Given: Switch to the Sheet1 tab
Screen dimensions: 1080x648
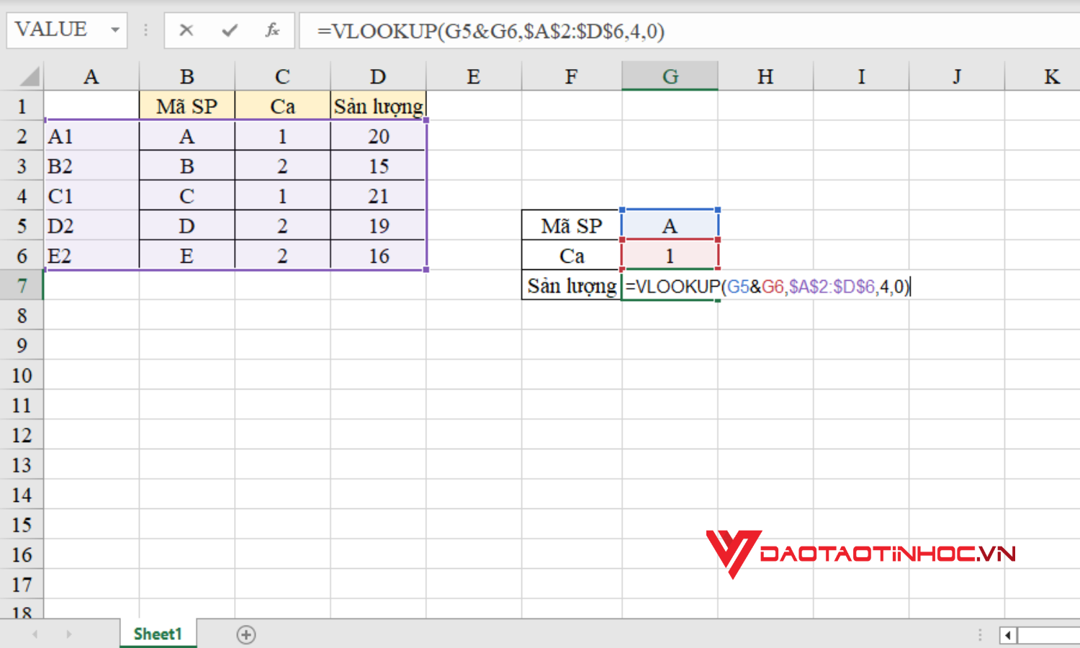Looking at the screenshot, I should pyautogui.click(x=157, y=634).
